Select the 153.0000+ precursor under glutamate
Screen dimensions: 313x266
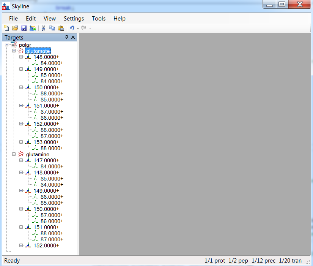click(x=46, y=142)
